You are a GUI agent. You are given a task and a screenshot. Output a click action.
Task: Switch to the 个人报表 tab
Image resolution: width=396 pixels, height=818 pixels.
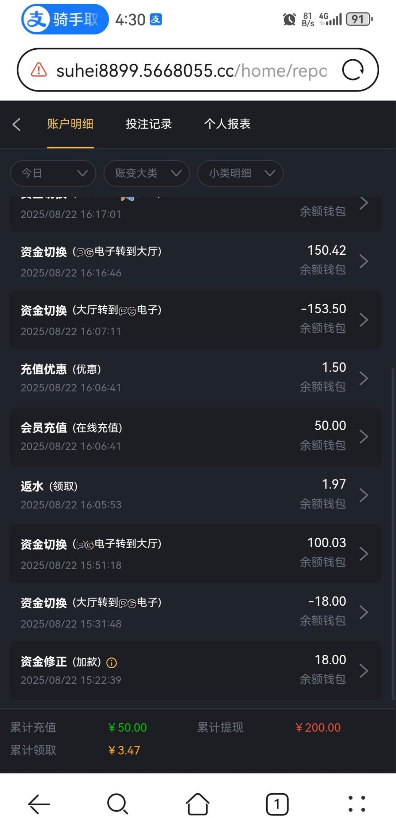(227, 124)
